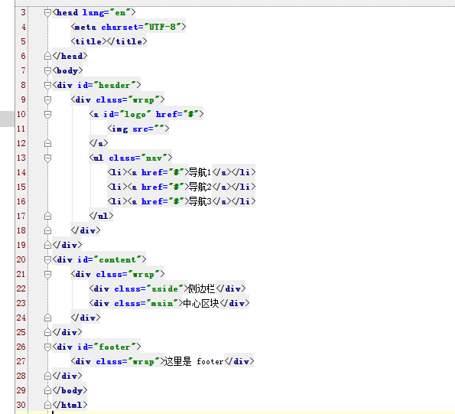Collapse the wrap div fold on line 21
The height and width of the screenshot is (414, 455).
click(x=48, y=274)
